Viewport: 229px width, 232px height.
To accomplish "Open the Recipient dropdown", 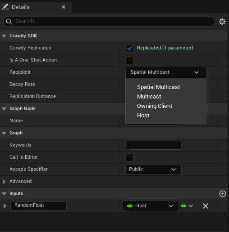I will (x=166, y=72).
